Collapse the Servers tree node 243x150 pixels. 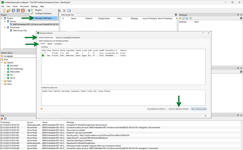(x=5, y=21)
